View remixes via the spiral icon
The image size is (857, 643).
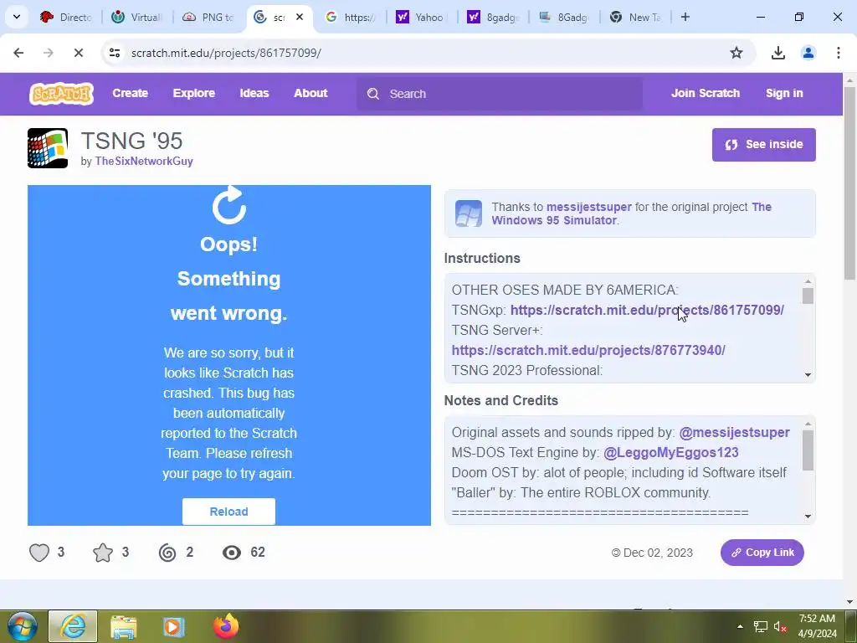[x=167, y=553]
